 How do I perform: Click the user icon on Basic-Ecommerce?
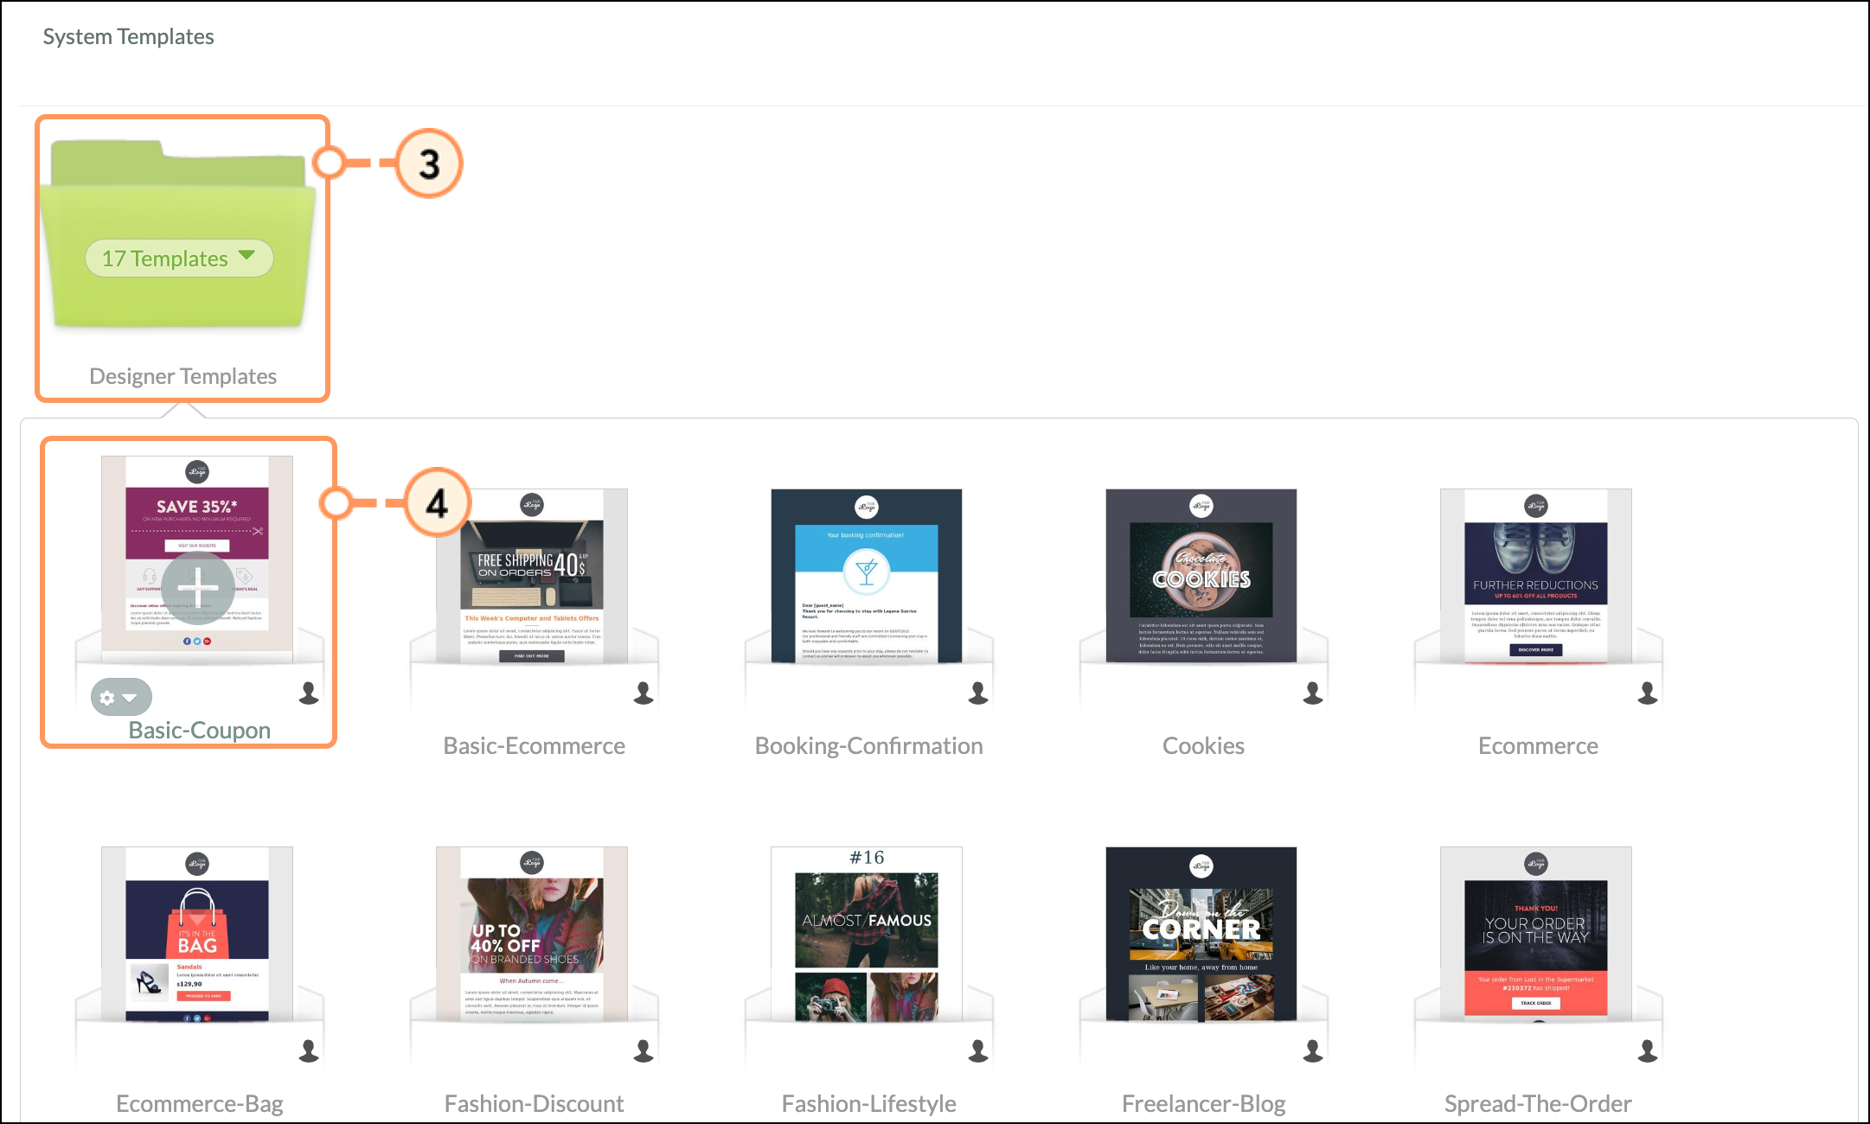pyautogui.click(x=644, y=693)
